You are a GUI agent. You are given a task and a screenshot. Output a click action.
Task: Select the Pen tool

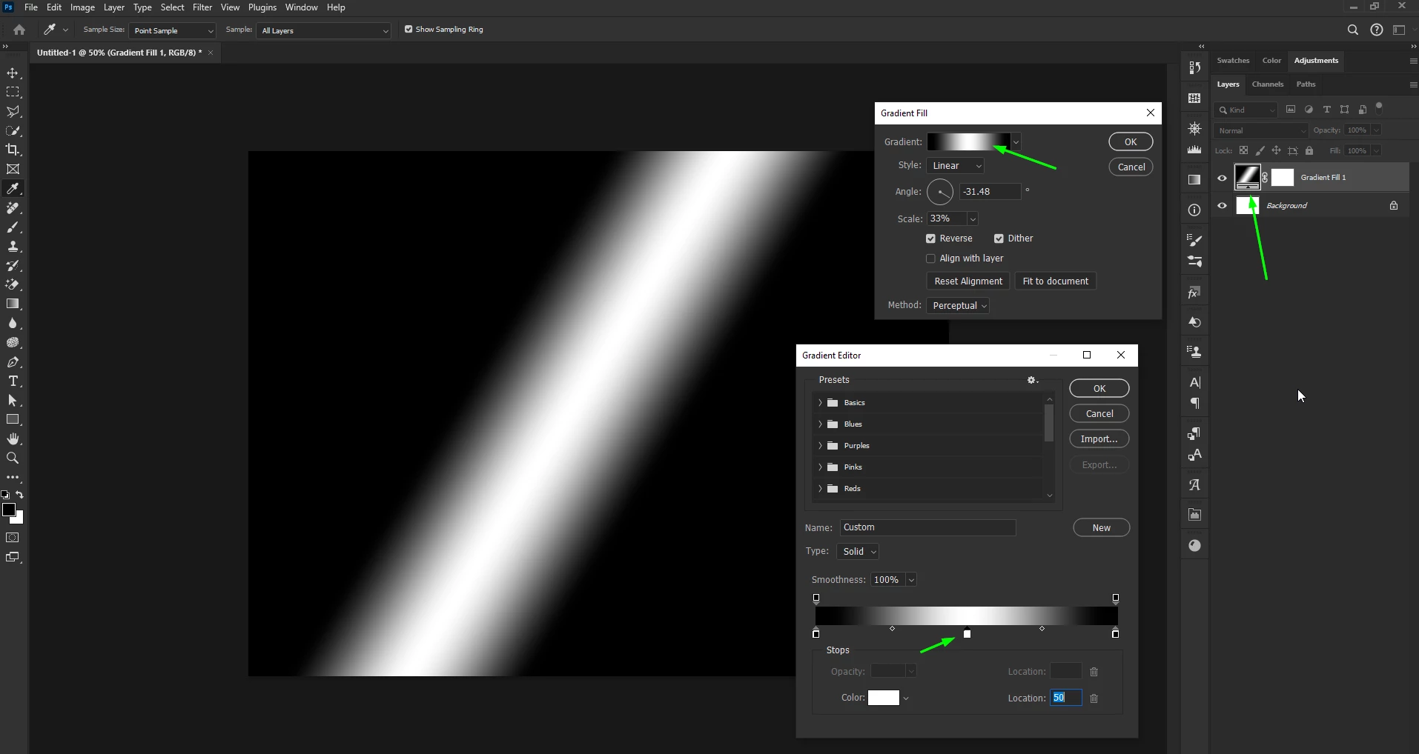click(13, 362)
